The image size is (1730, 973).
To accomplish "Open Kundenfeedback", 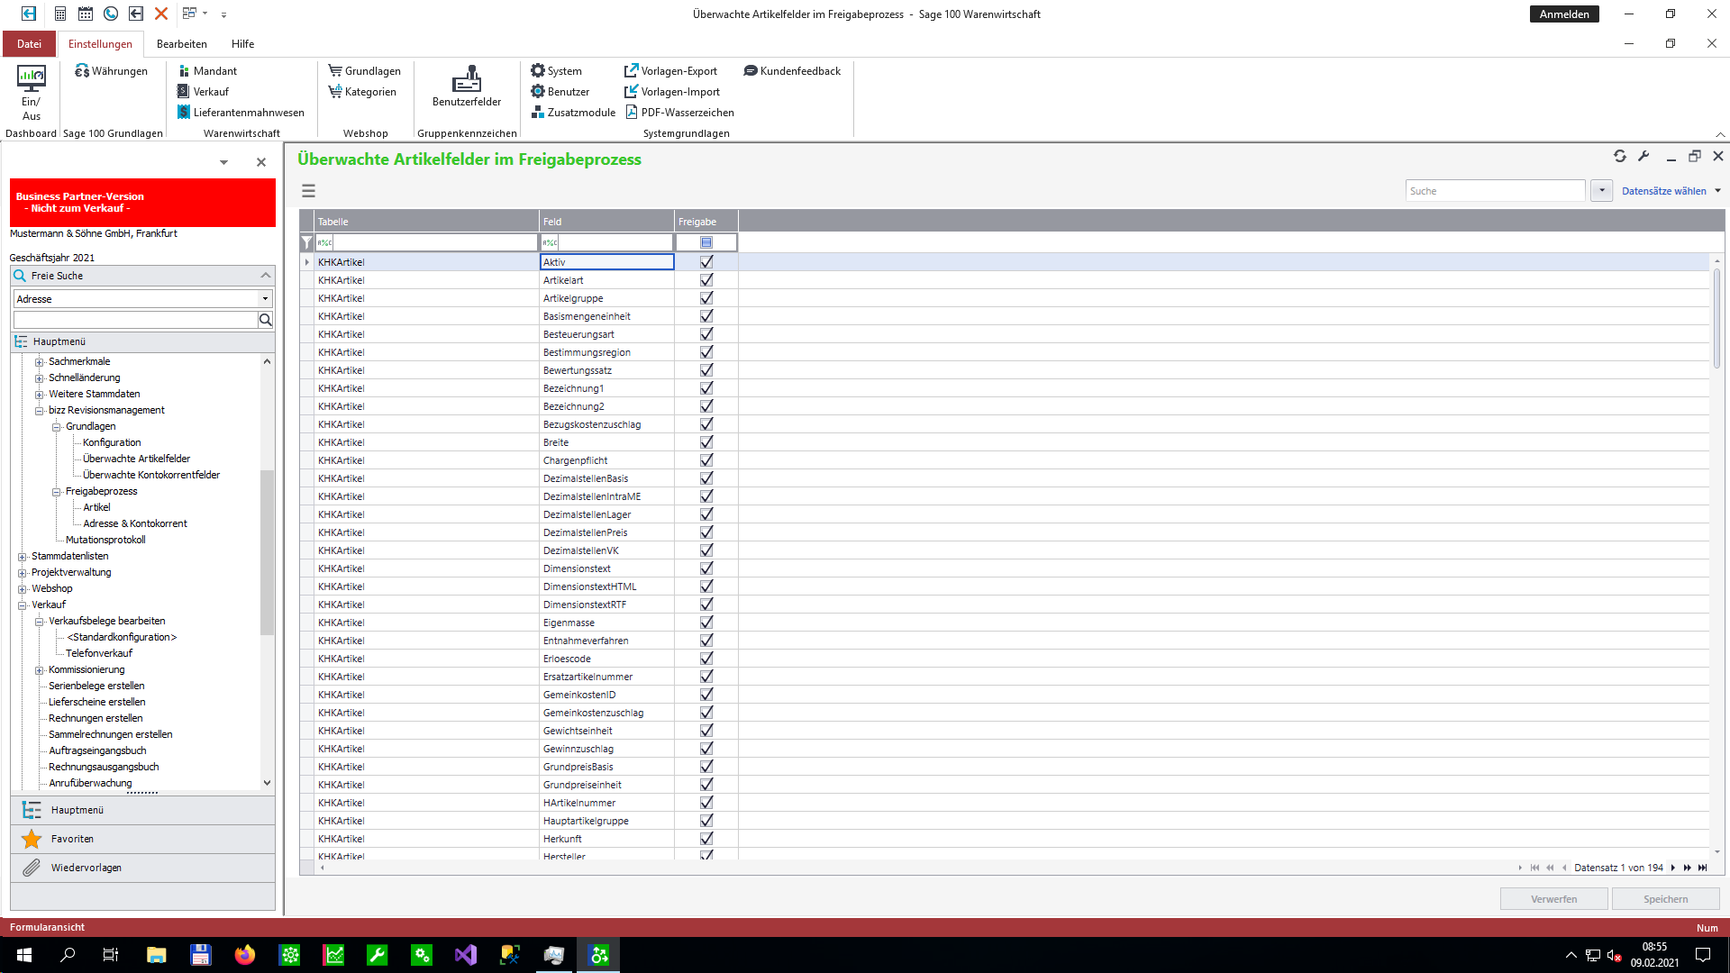I will point(792,71).
